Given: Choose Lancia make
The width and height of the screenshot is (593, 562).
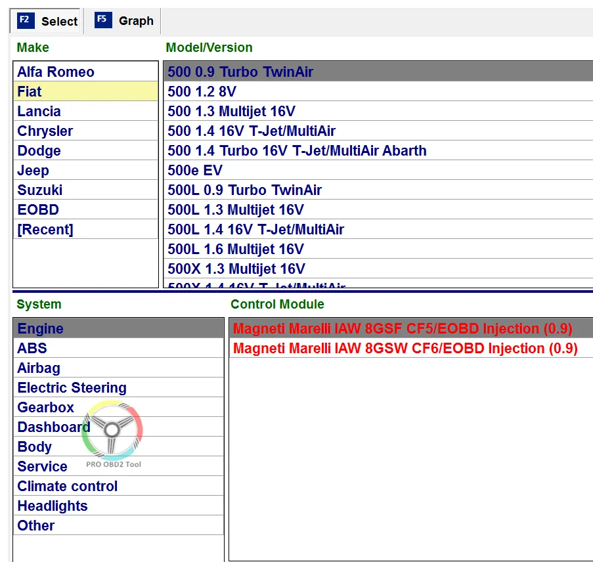Looking at the screenshot, I should [x=85, y=111].
